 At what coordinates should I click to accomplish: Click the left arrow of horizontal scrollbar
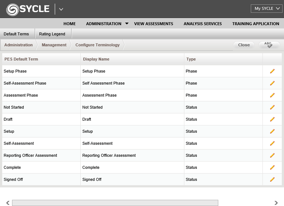click(8, 203)
